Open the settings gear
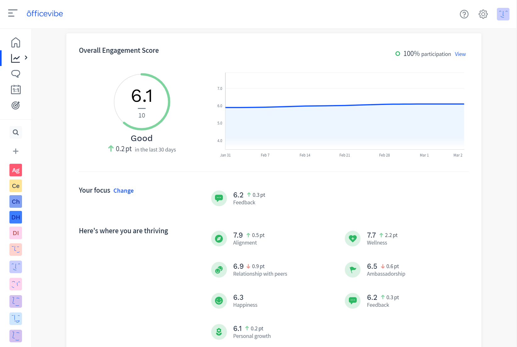This screenshot has height=347, width=517. point(483,14)
